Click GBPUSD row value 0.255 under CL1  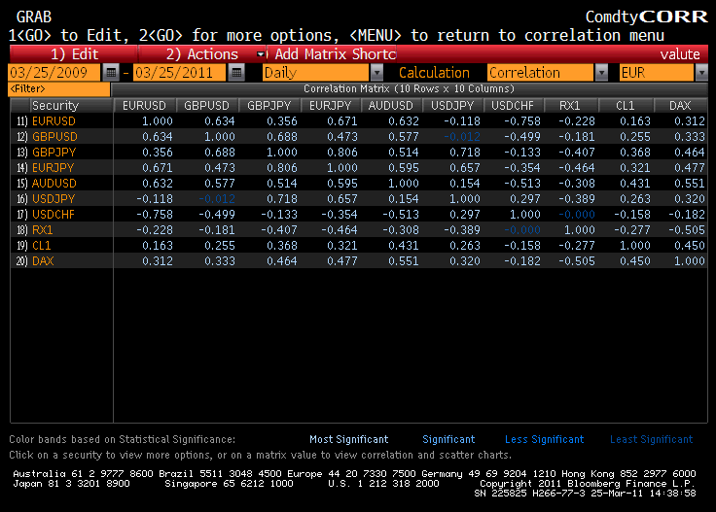pyautogui.click(x=634, y=137)
